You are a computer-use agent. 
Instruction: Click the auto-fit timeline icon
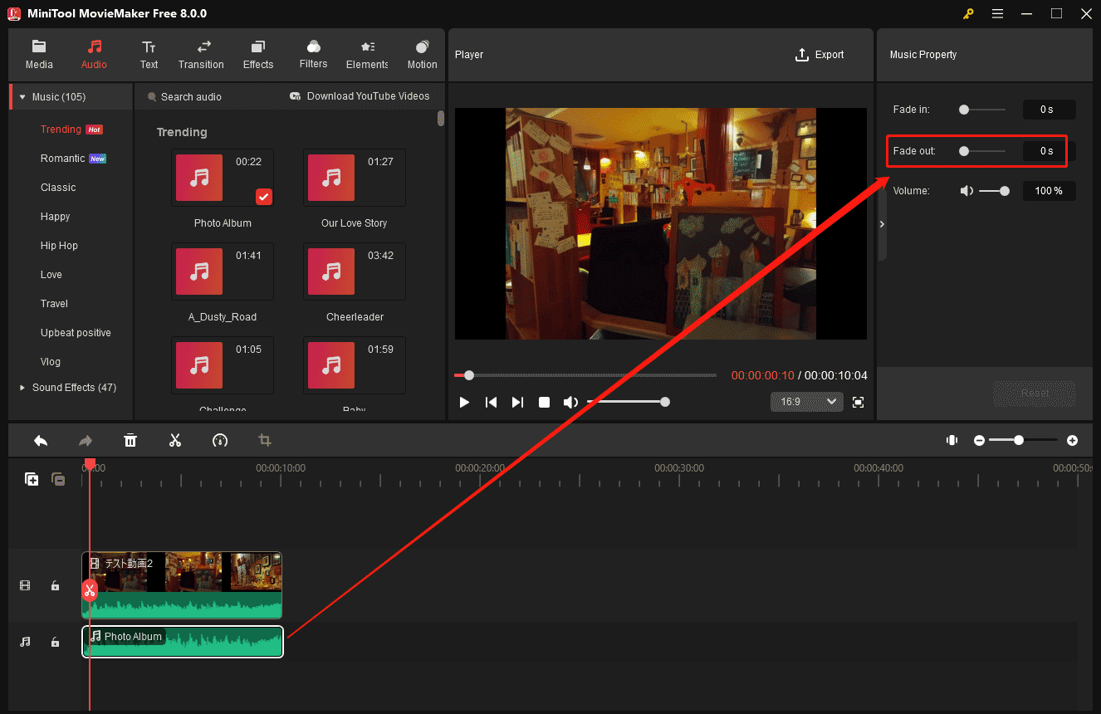pyautogui.click(x=952, y=440)
